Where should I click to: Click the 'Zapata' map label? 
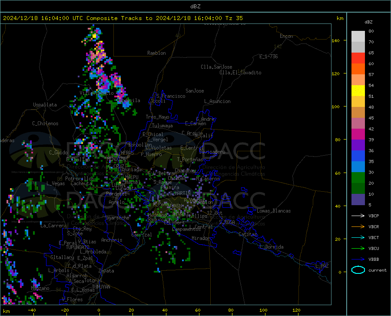[x=106, y=271]
